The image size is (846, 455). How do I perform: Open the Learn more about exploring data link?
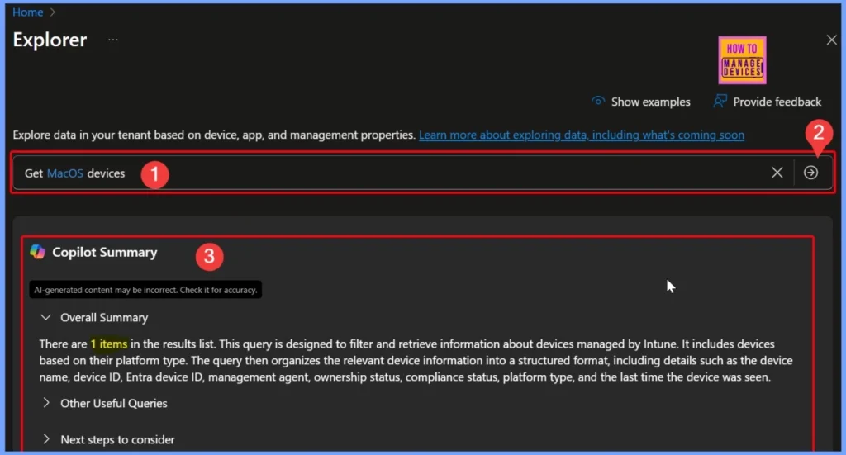(581, 135)
